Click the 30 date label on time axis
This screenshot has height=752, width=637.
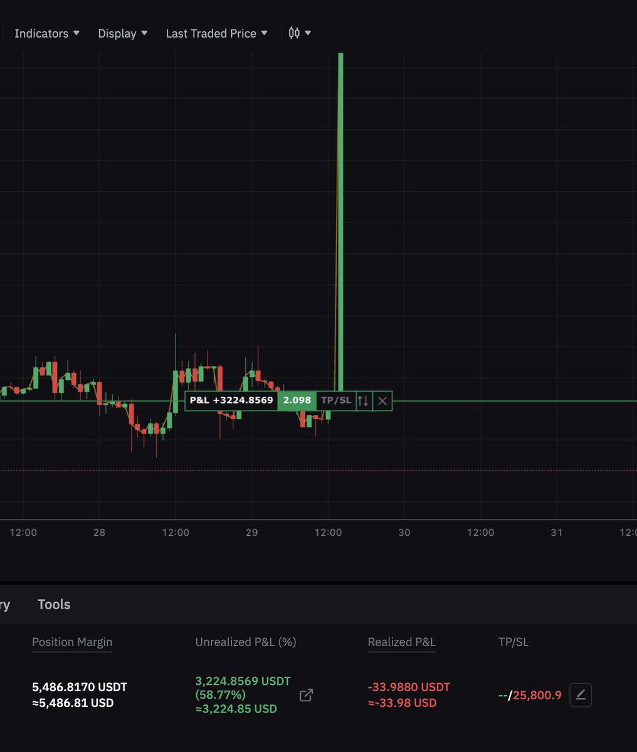[x=404, y=533]
